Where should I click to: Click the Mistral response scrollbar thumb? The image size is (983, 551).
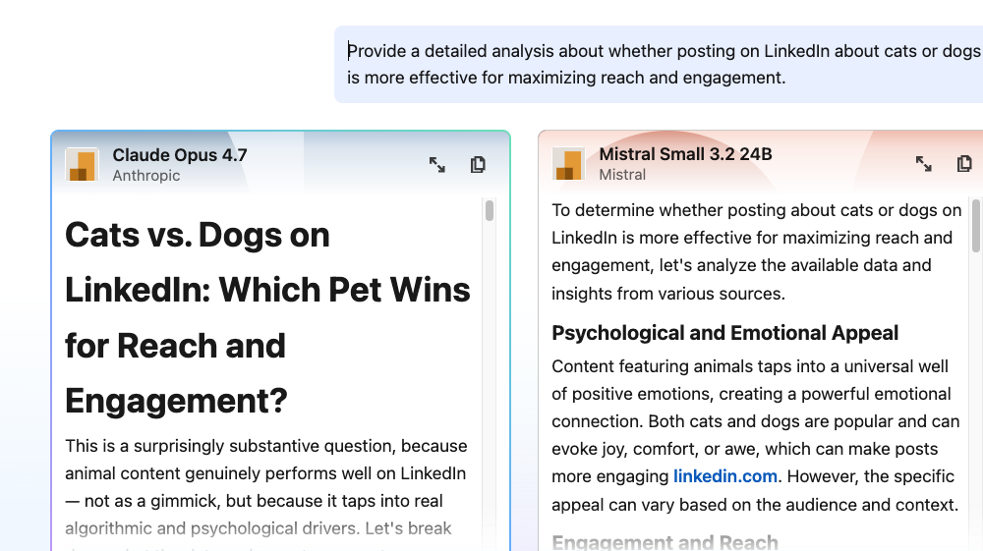[975, 225]
